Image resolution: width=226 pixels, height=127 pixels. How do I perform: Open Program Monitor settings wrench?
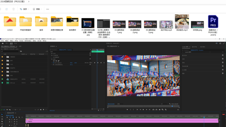170,104
